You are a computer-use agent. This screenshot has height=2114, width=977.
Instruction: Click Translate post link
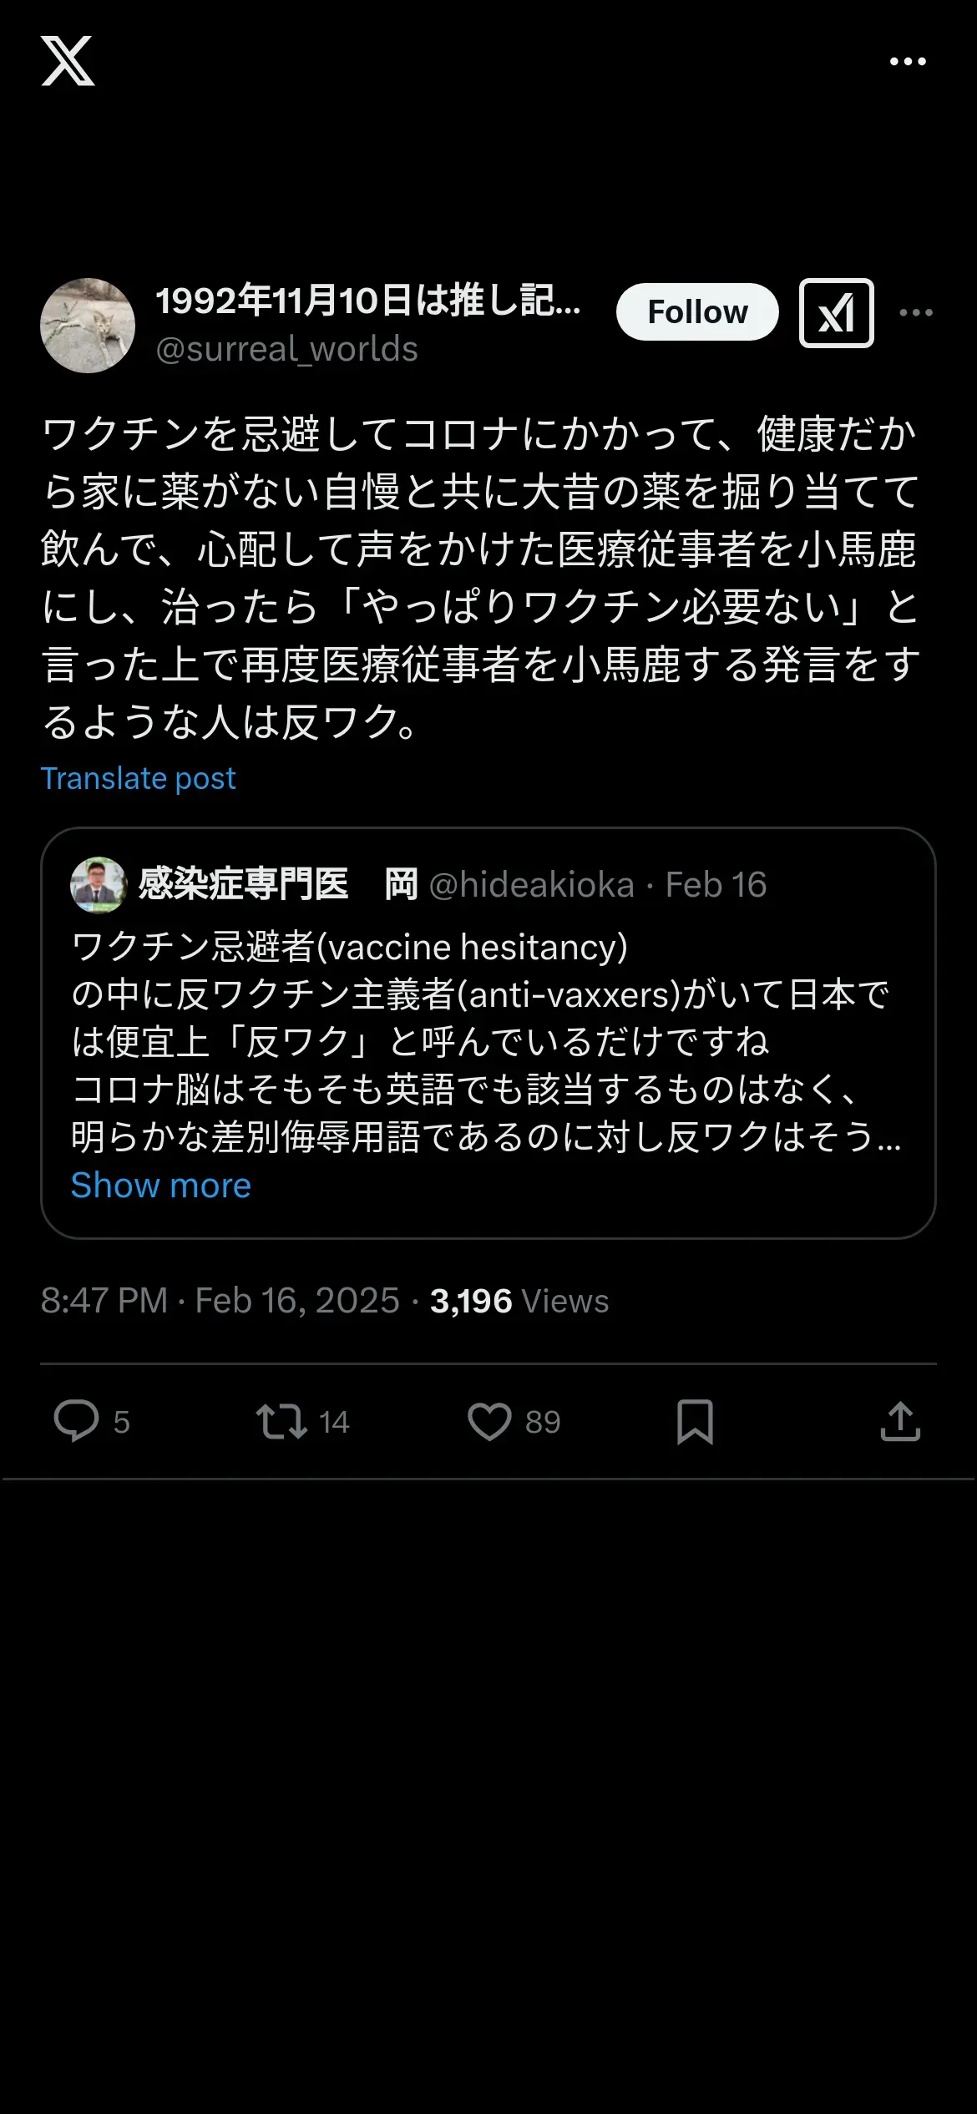(x=139, y=778)
